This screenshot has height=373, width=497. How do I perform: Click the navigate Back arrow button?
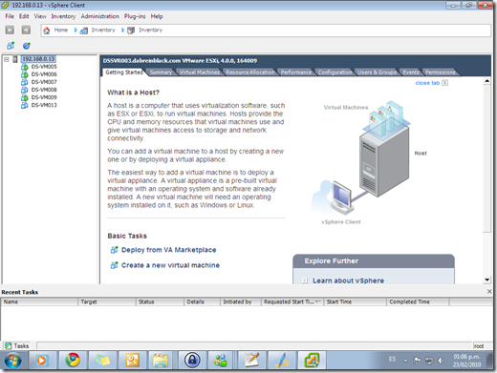click(x=10, y=31)
